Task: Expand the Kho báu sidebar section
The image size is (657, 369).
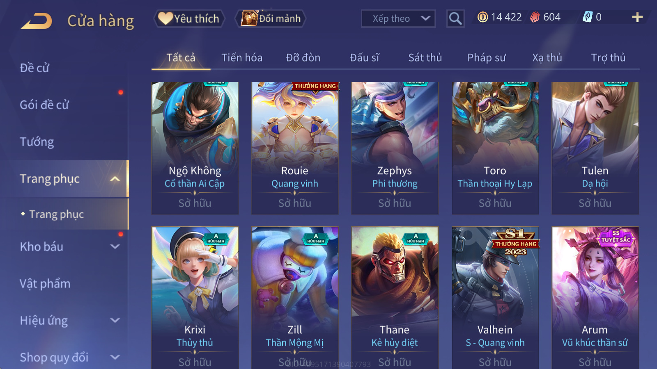Action: (115, 247)
